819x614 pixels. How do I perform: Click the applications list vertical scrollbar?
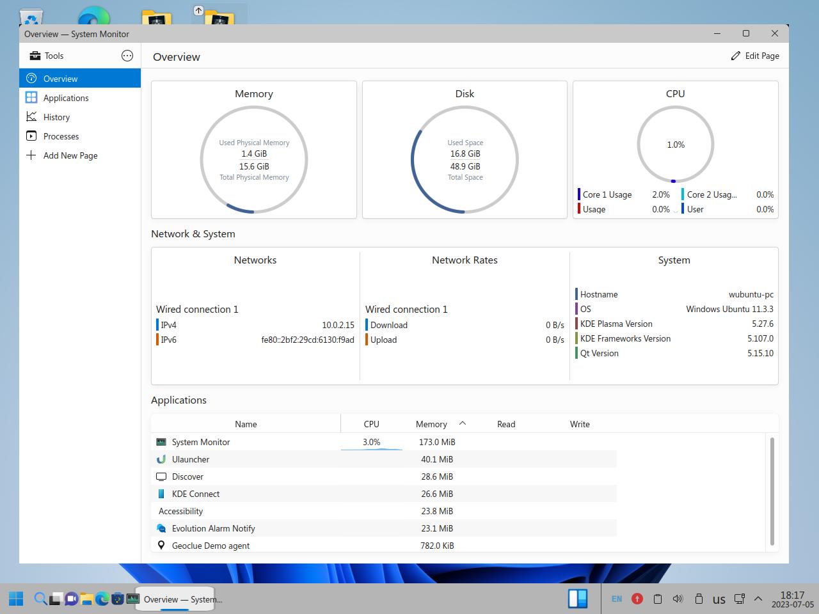pyautogui.click(x=772, y=491)
